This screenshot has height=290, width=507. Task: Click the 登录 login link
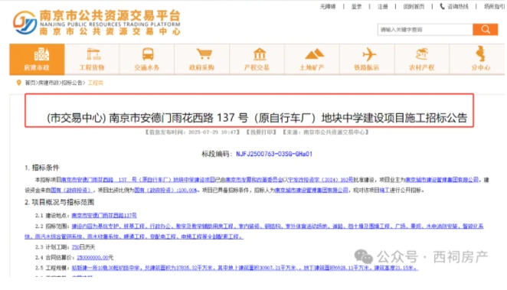[x=356, y=6]
